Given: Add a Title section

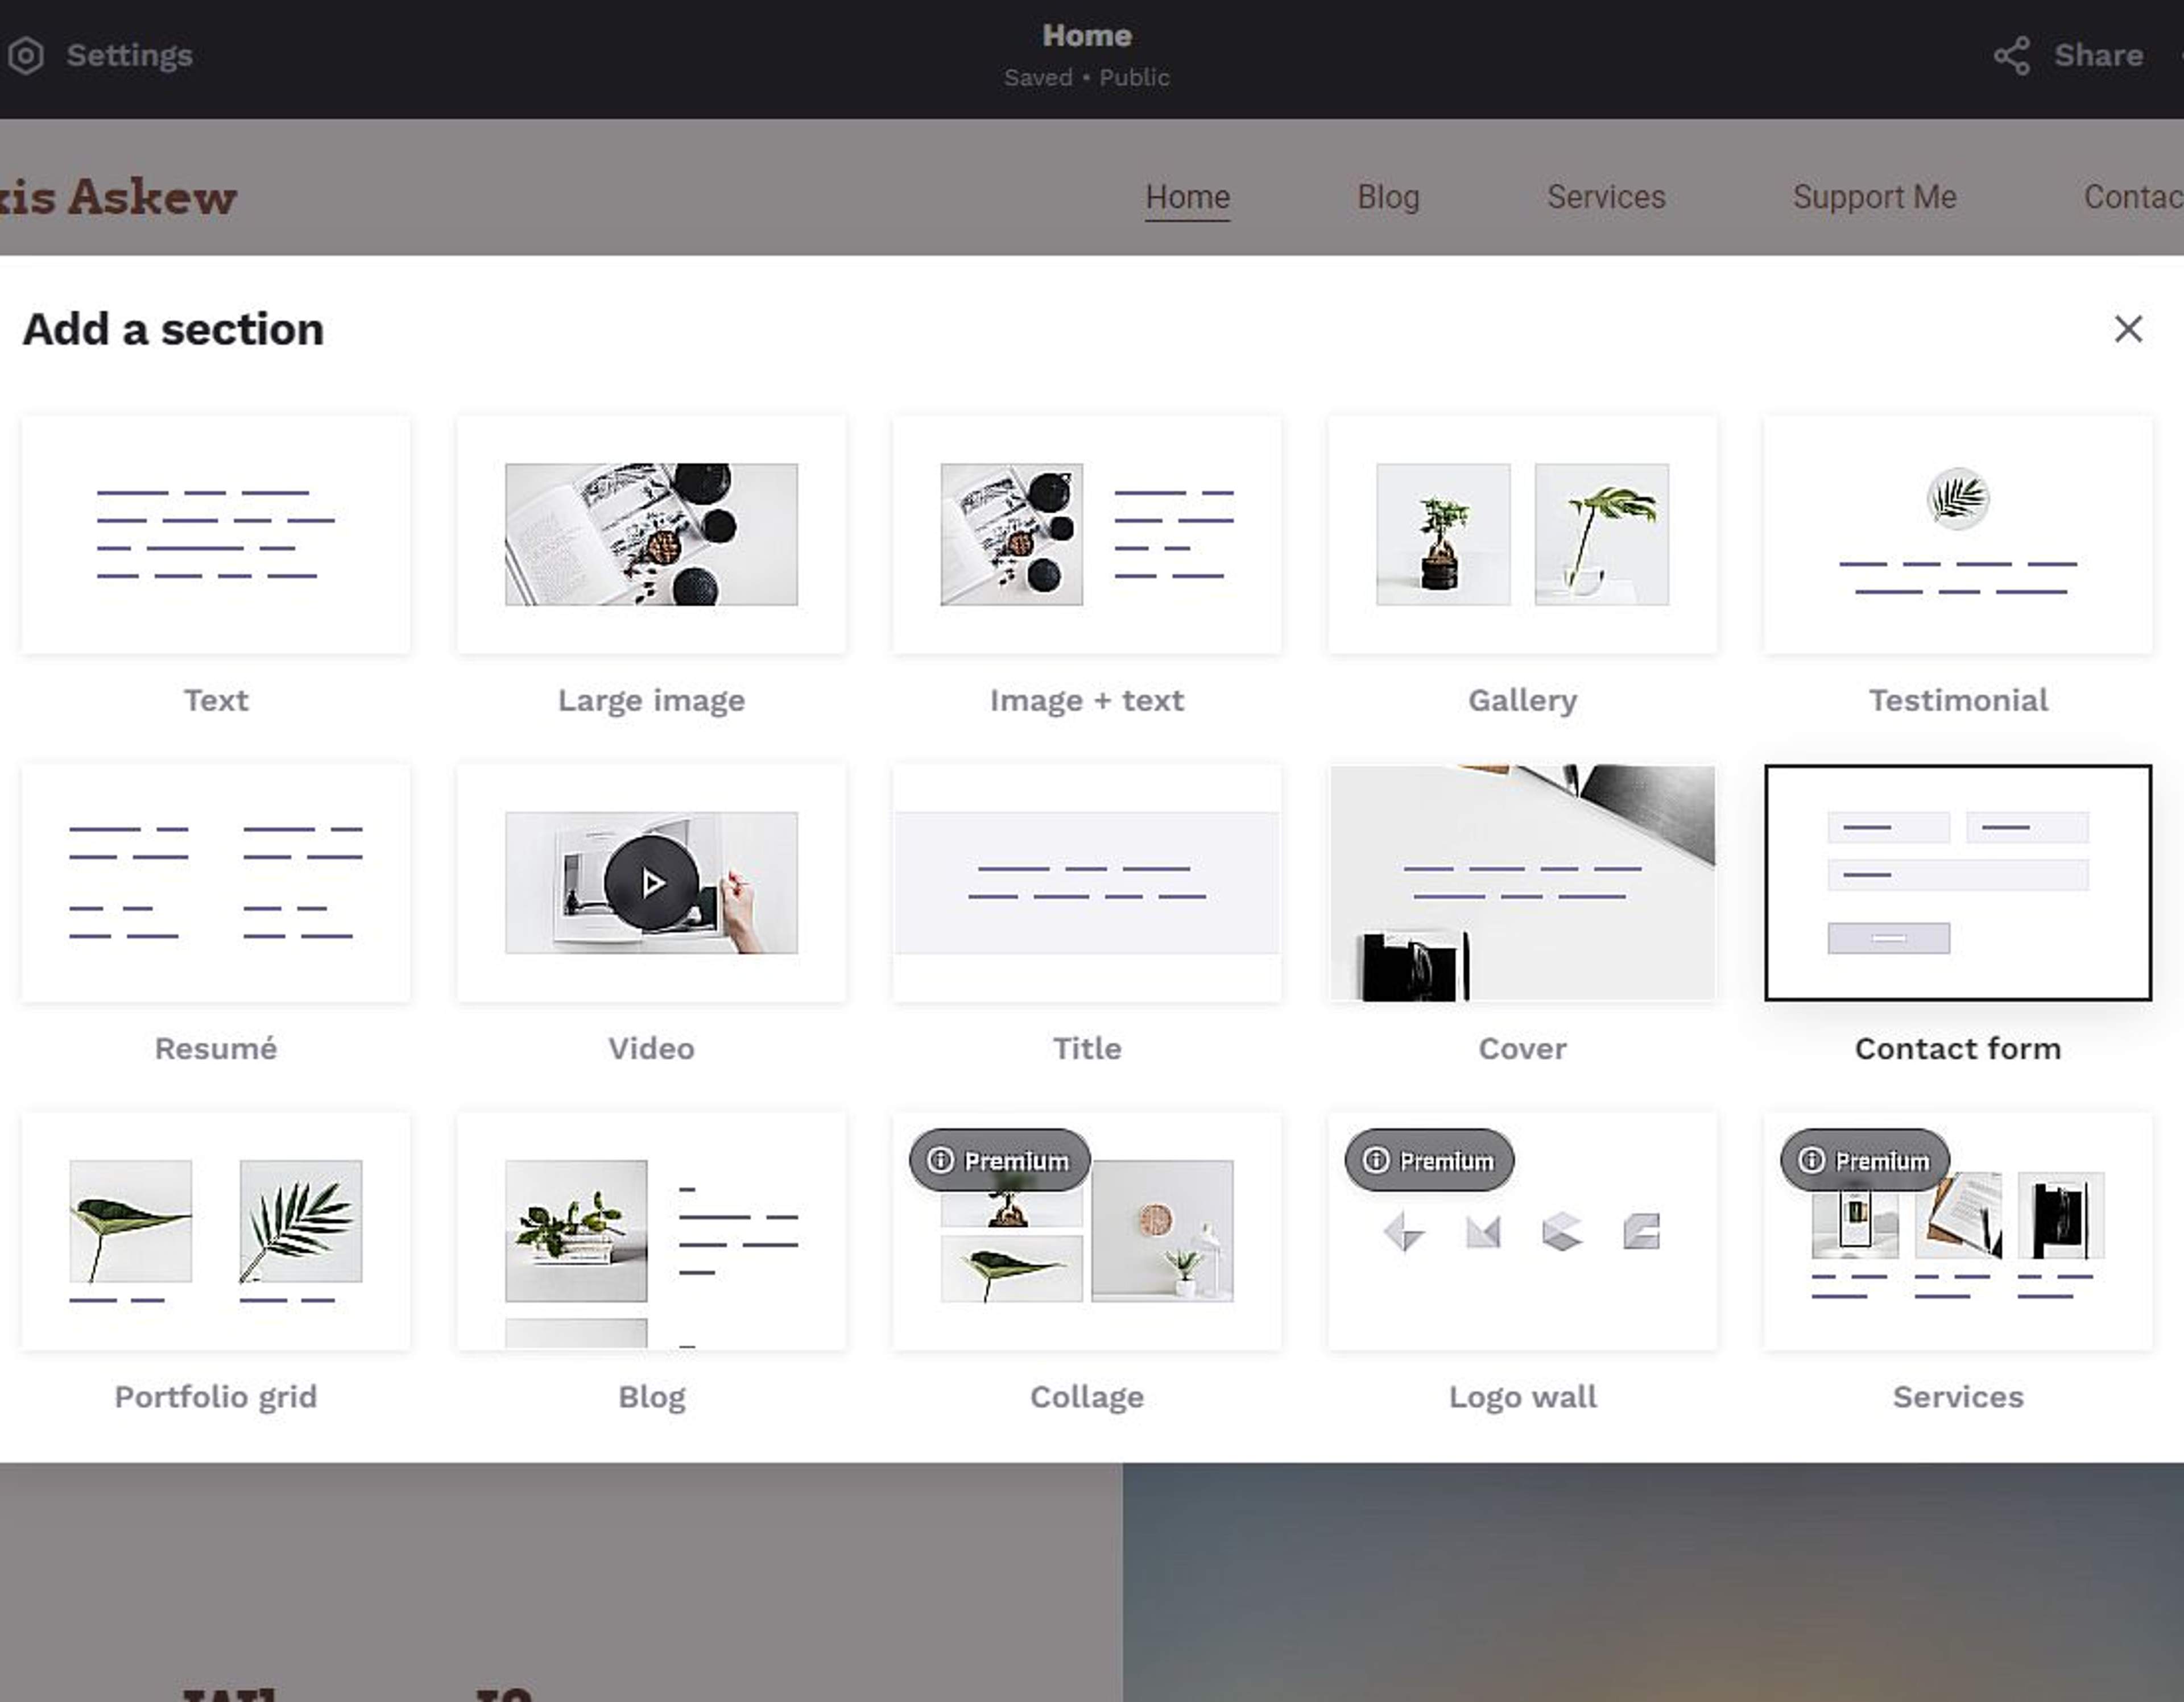Looking at the screenshot, I should coord(1087,883).
